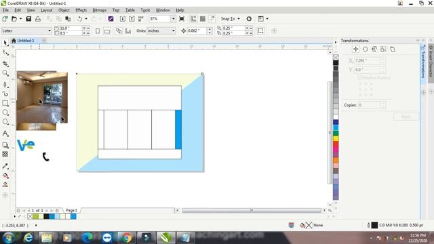
Task: Select the Page 1 tab
Action: 71,210
